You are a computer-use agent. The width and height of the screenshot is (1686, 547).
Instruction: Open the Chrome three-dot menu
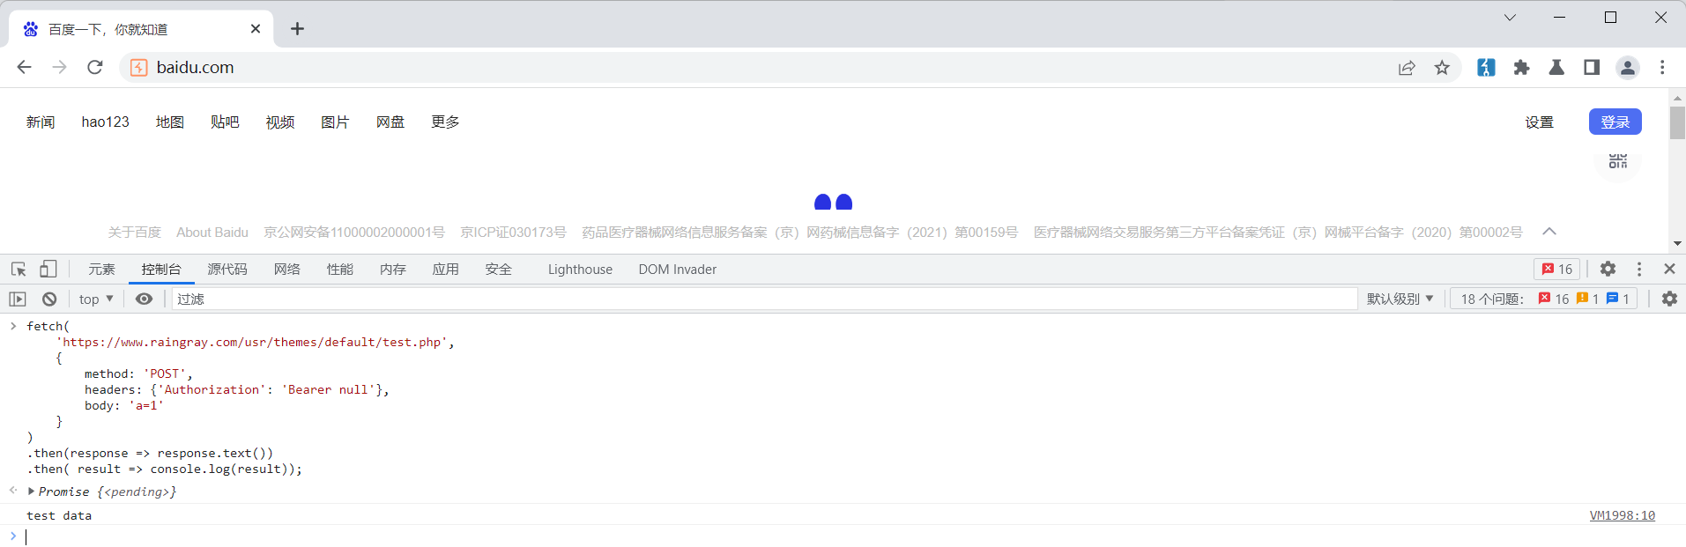[1662, 68]
